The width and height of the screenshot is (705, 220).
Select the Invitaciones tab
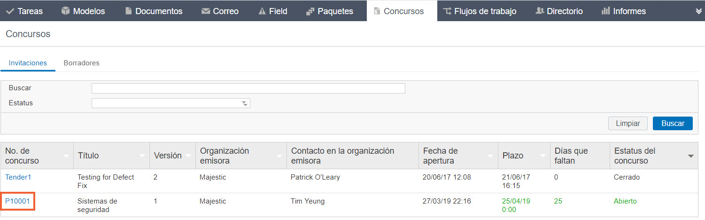28,63
